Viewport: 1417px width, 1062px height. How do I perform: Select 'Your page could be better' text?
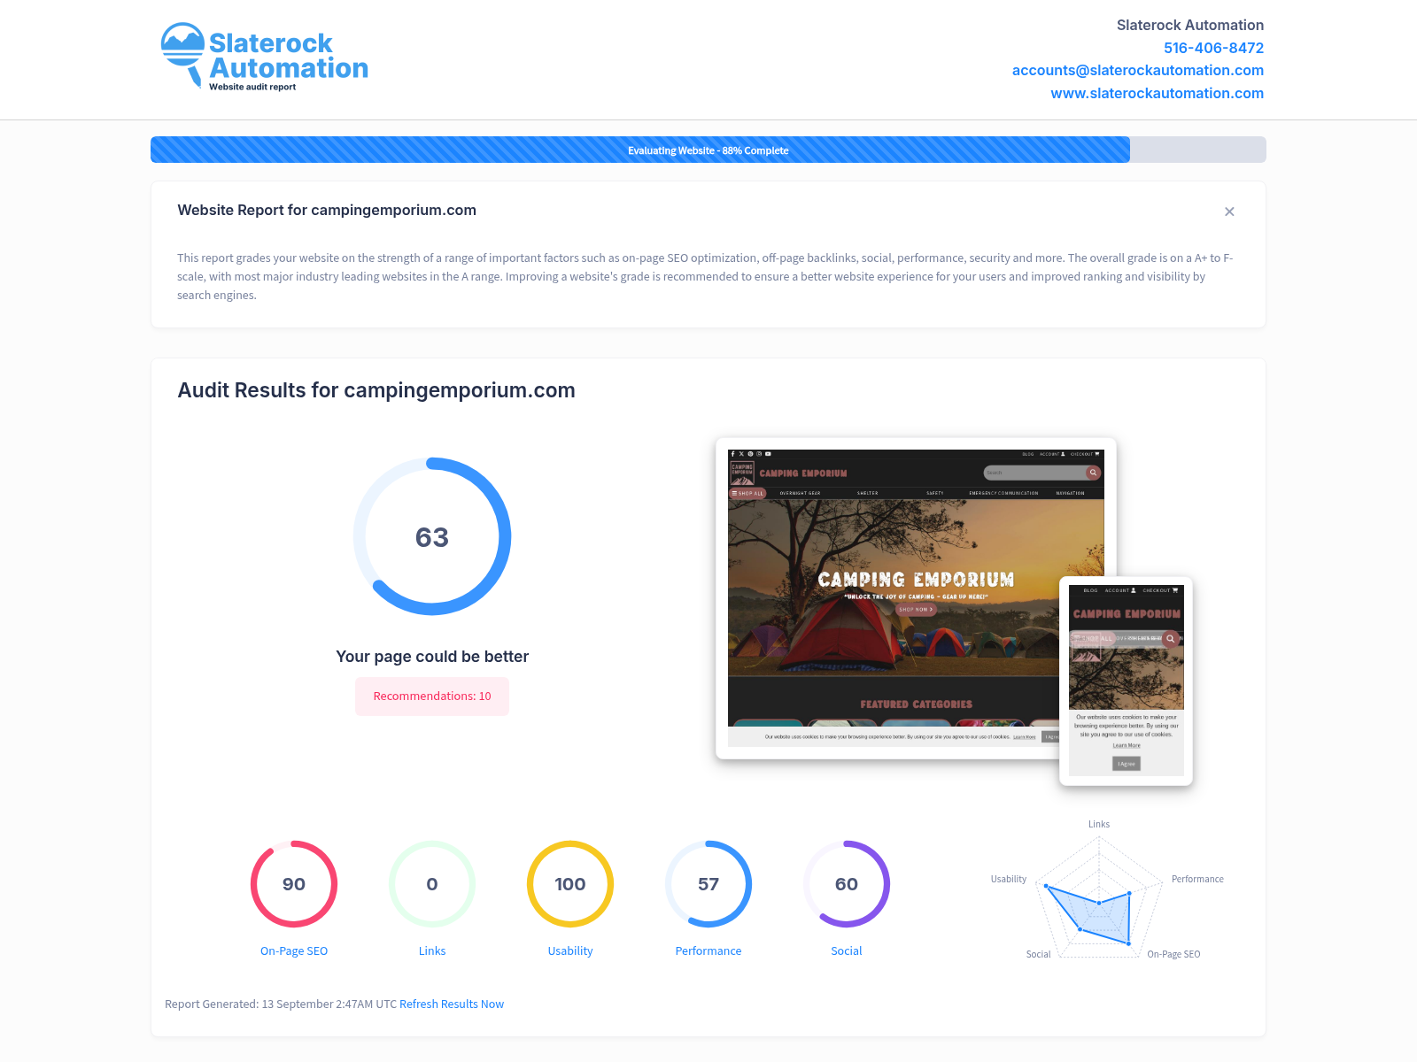[432, 657]
